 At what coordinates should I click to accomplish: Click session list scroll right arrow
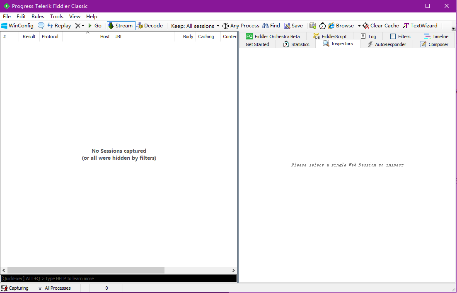pyautogui.click(x=233, y=271)
